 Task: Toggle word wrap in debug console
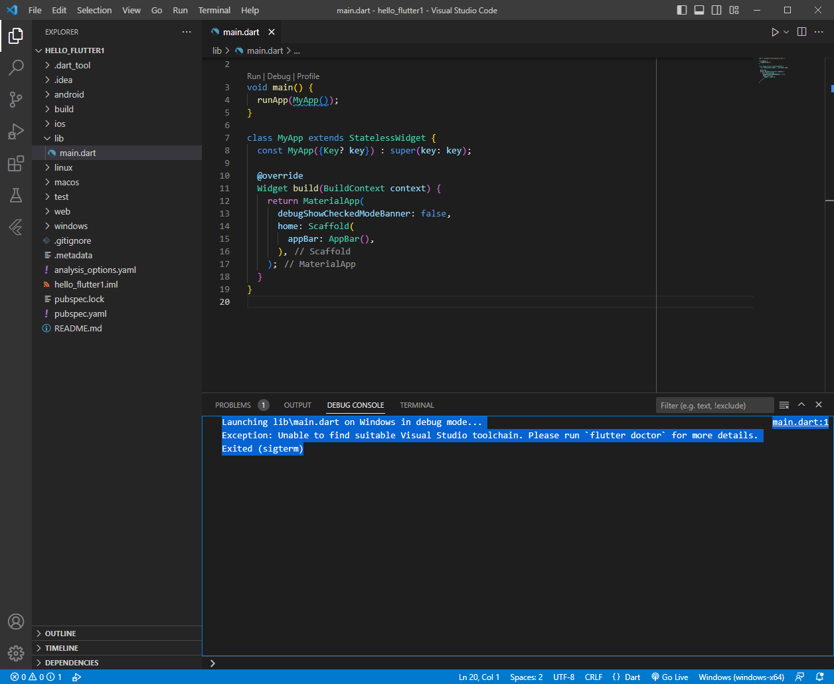pyautogui.click(x=784, y=405)
